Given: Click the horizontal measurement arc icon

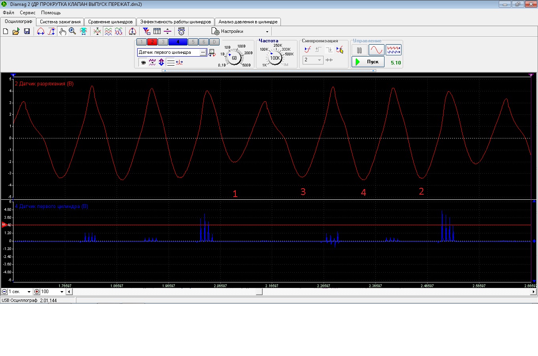Looking at the screenshot, I should click(40, 31).
